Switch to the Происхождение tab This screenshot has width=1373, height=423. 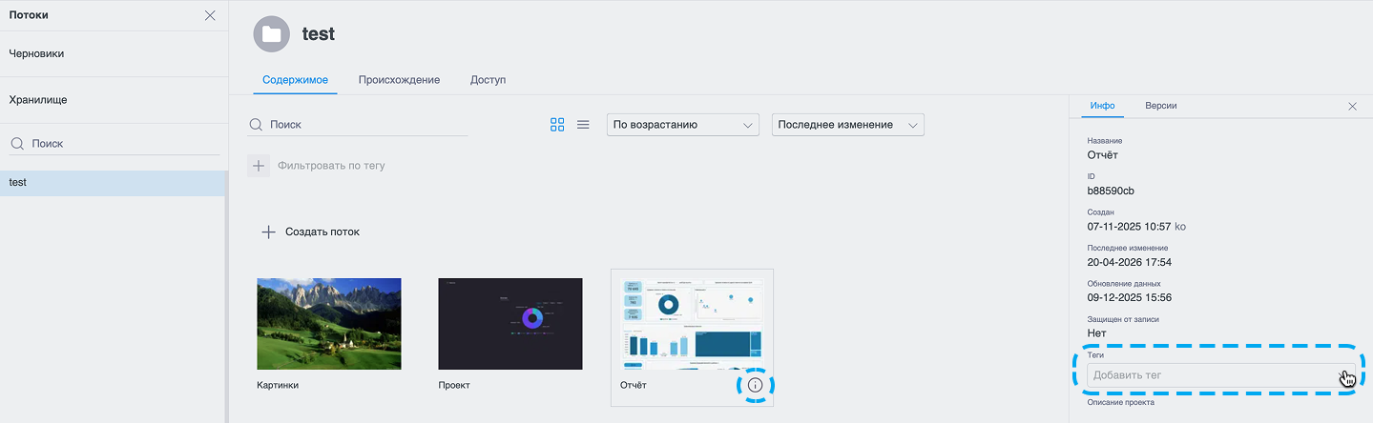pyautogui.click(x=399, y=80)
